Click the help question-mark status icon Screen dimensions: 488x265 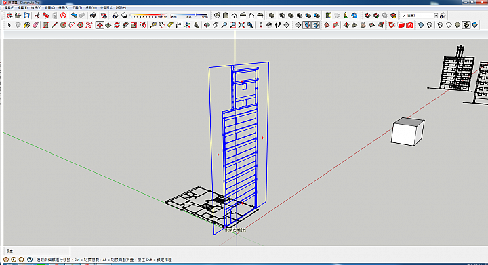[30, 259]
